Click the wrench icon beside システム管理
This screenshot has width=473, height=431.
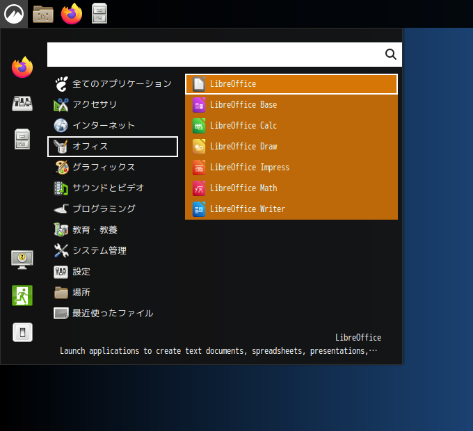61,251
